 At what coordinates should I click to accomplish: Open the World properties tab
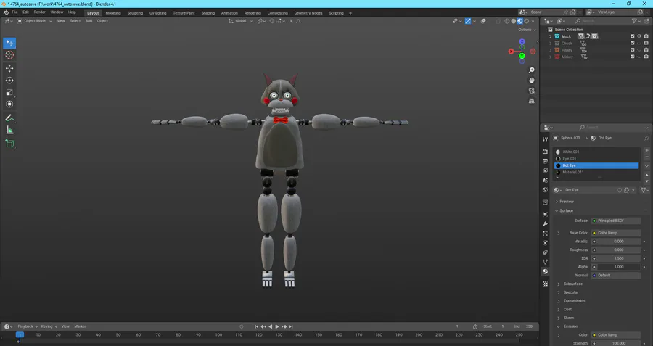[545, 190]
